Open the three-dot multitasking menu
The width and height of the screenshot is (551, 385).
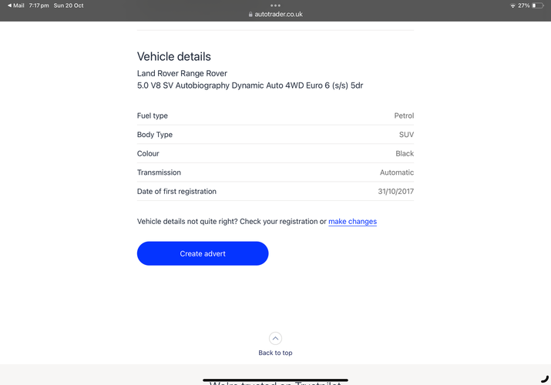(x=276, y=5)
